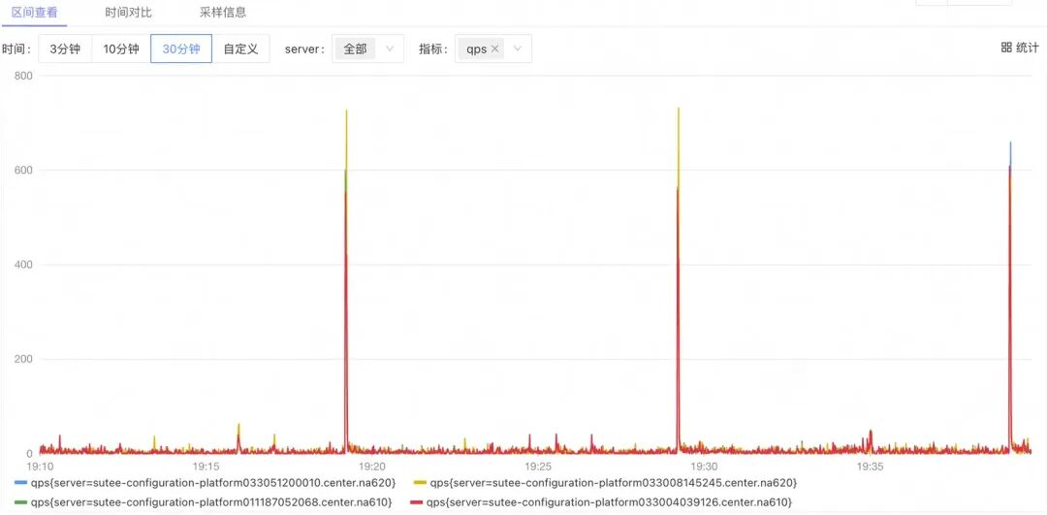Select the 3分钟 time range

coord(65,48)
